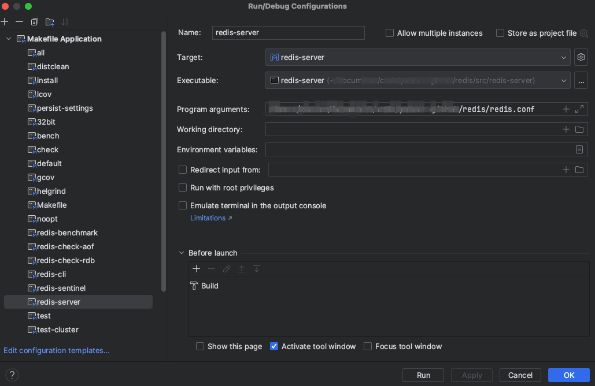This screenshot has height=386, width=595.
Task: Browse for executable with ellipsis button
Action: [581, 81]
